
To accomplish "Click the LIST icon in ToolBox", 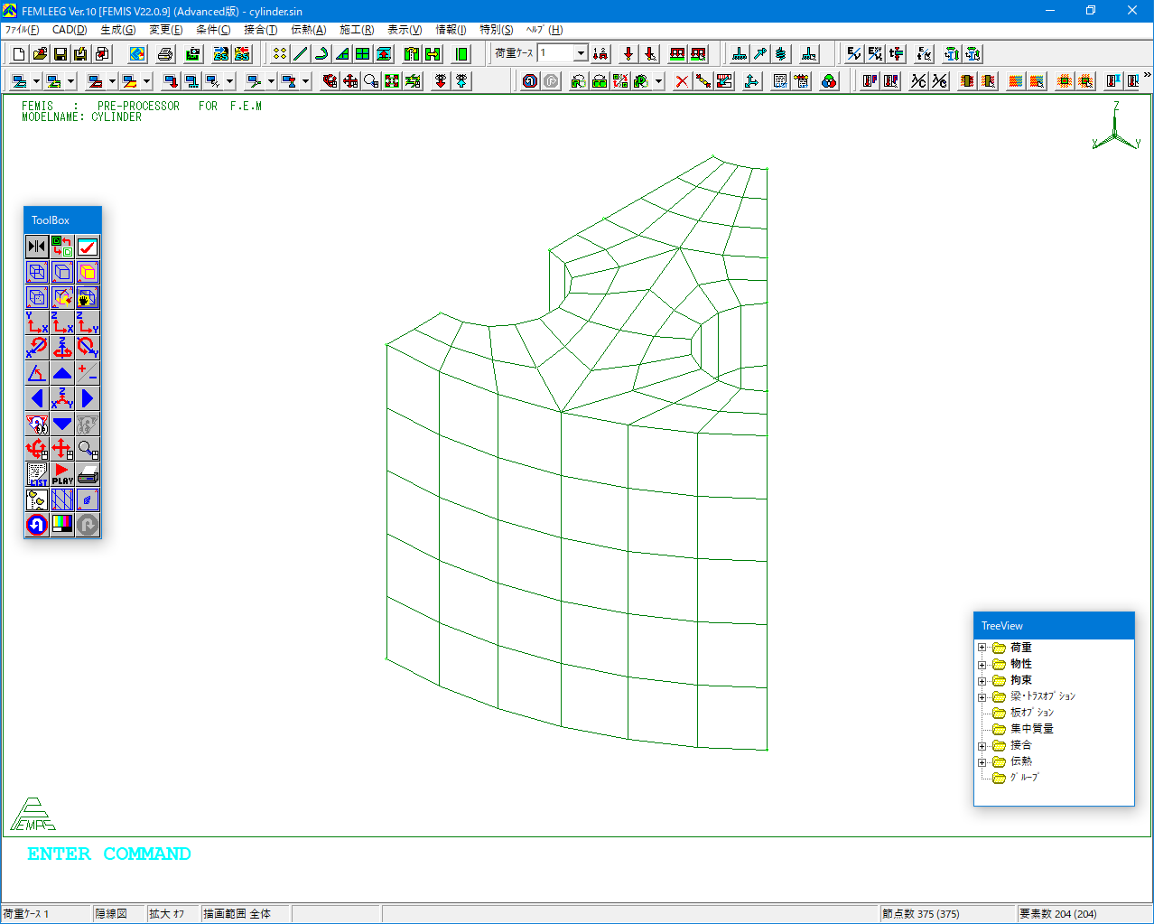I will [37, 474].
